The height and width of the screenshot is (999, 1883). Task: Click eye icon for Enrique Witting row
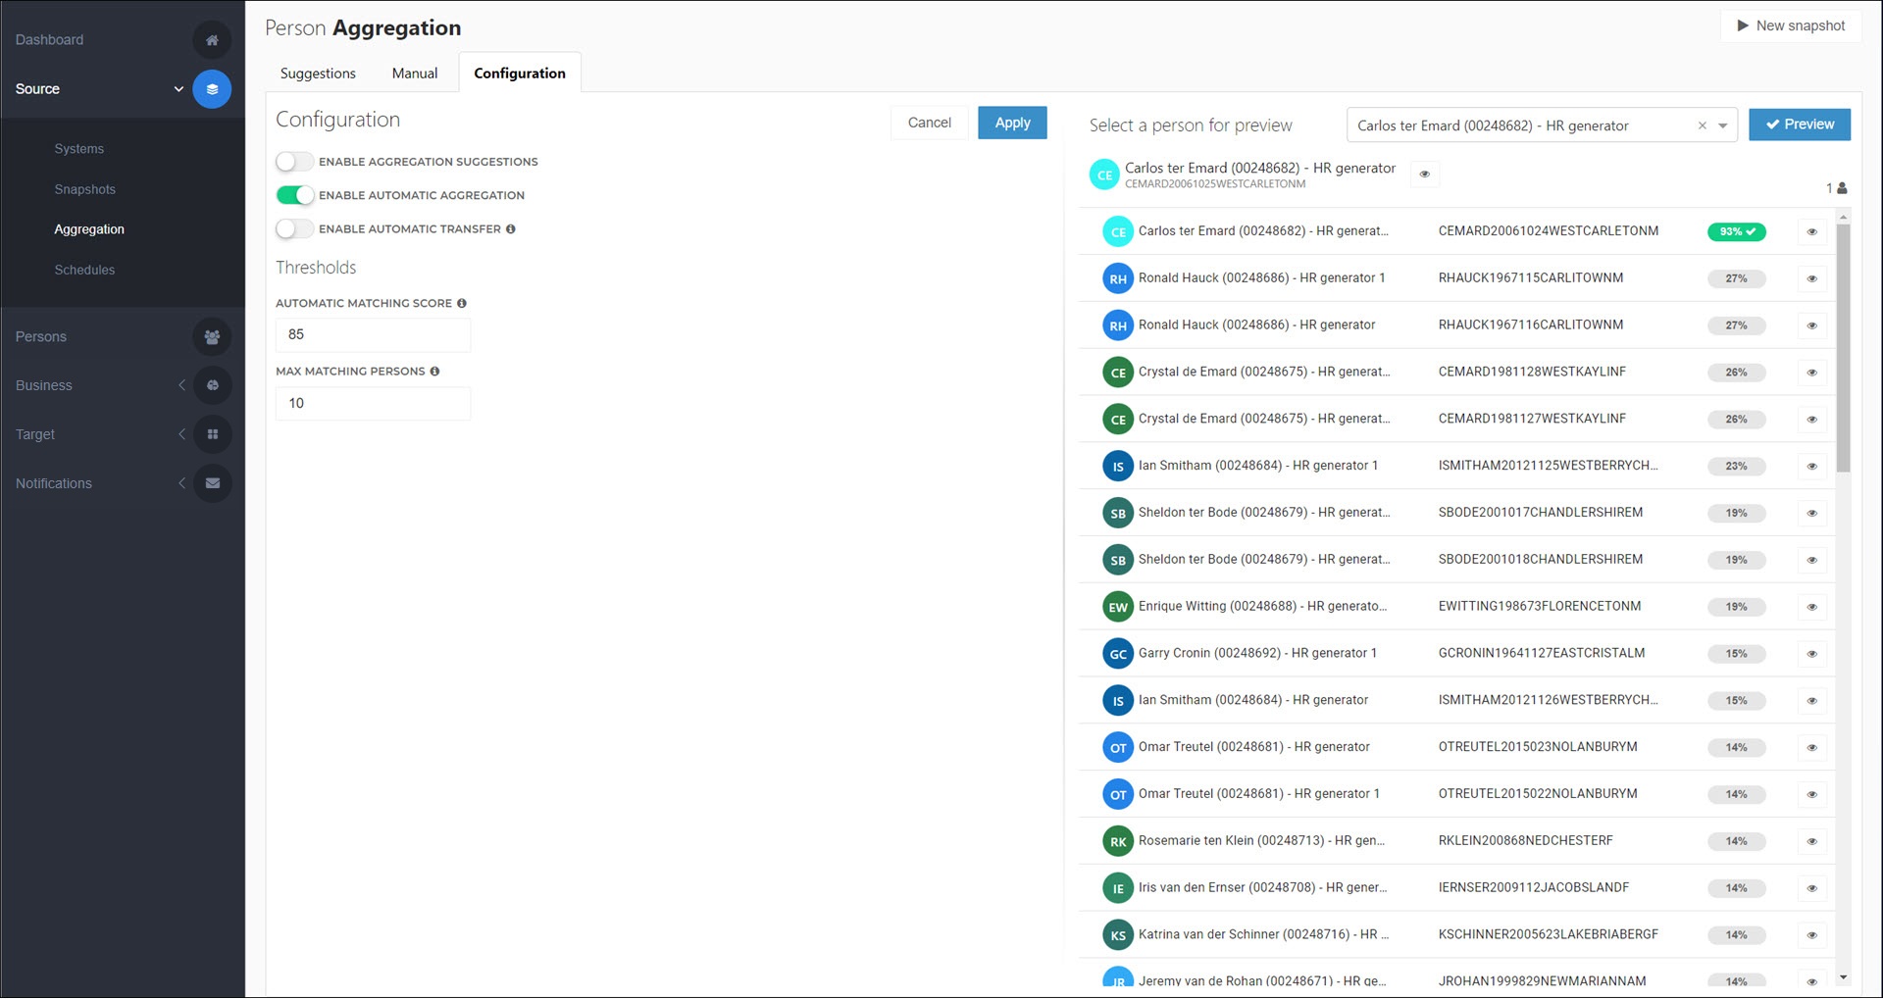[x=1811, y=607]
